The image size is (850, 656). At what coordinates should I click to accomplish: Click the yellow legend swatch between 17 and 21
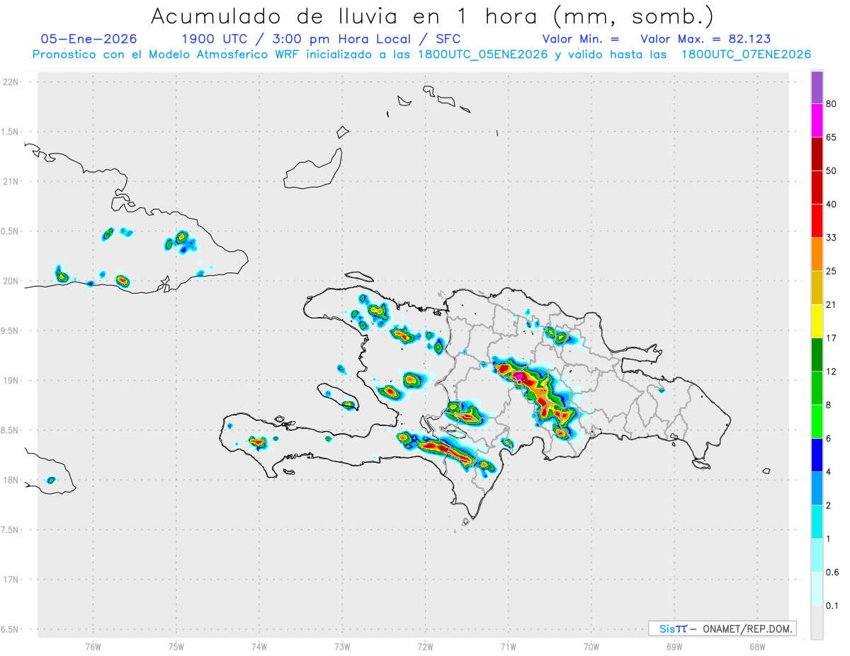click(x=817, y=321)
